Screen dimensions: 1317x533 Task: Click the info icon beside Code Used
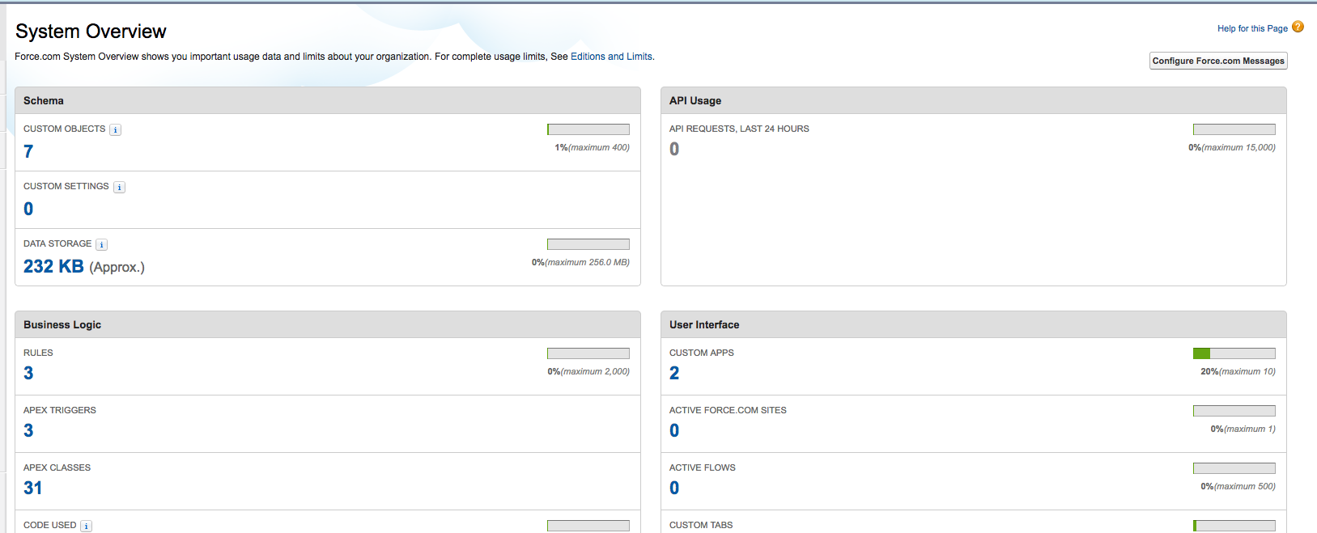tap(86, 527)
